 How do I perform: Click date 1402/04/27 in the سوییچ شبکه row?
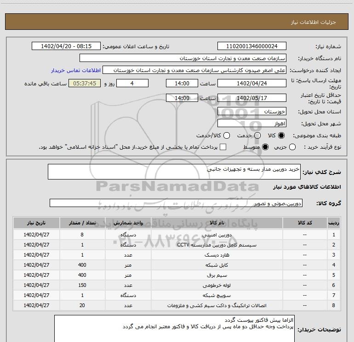tap(36, 295)
